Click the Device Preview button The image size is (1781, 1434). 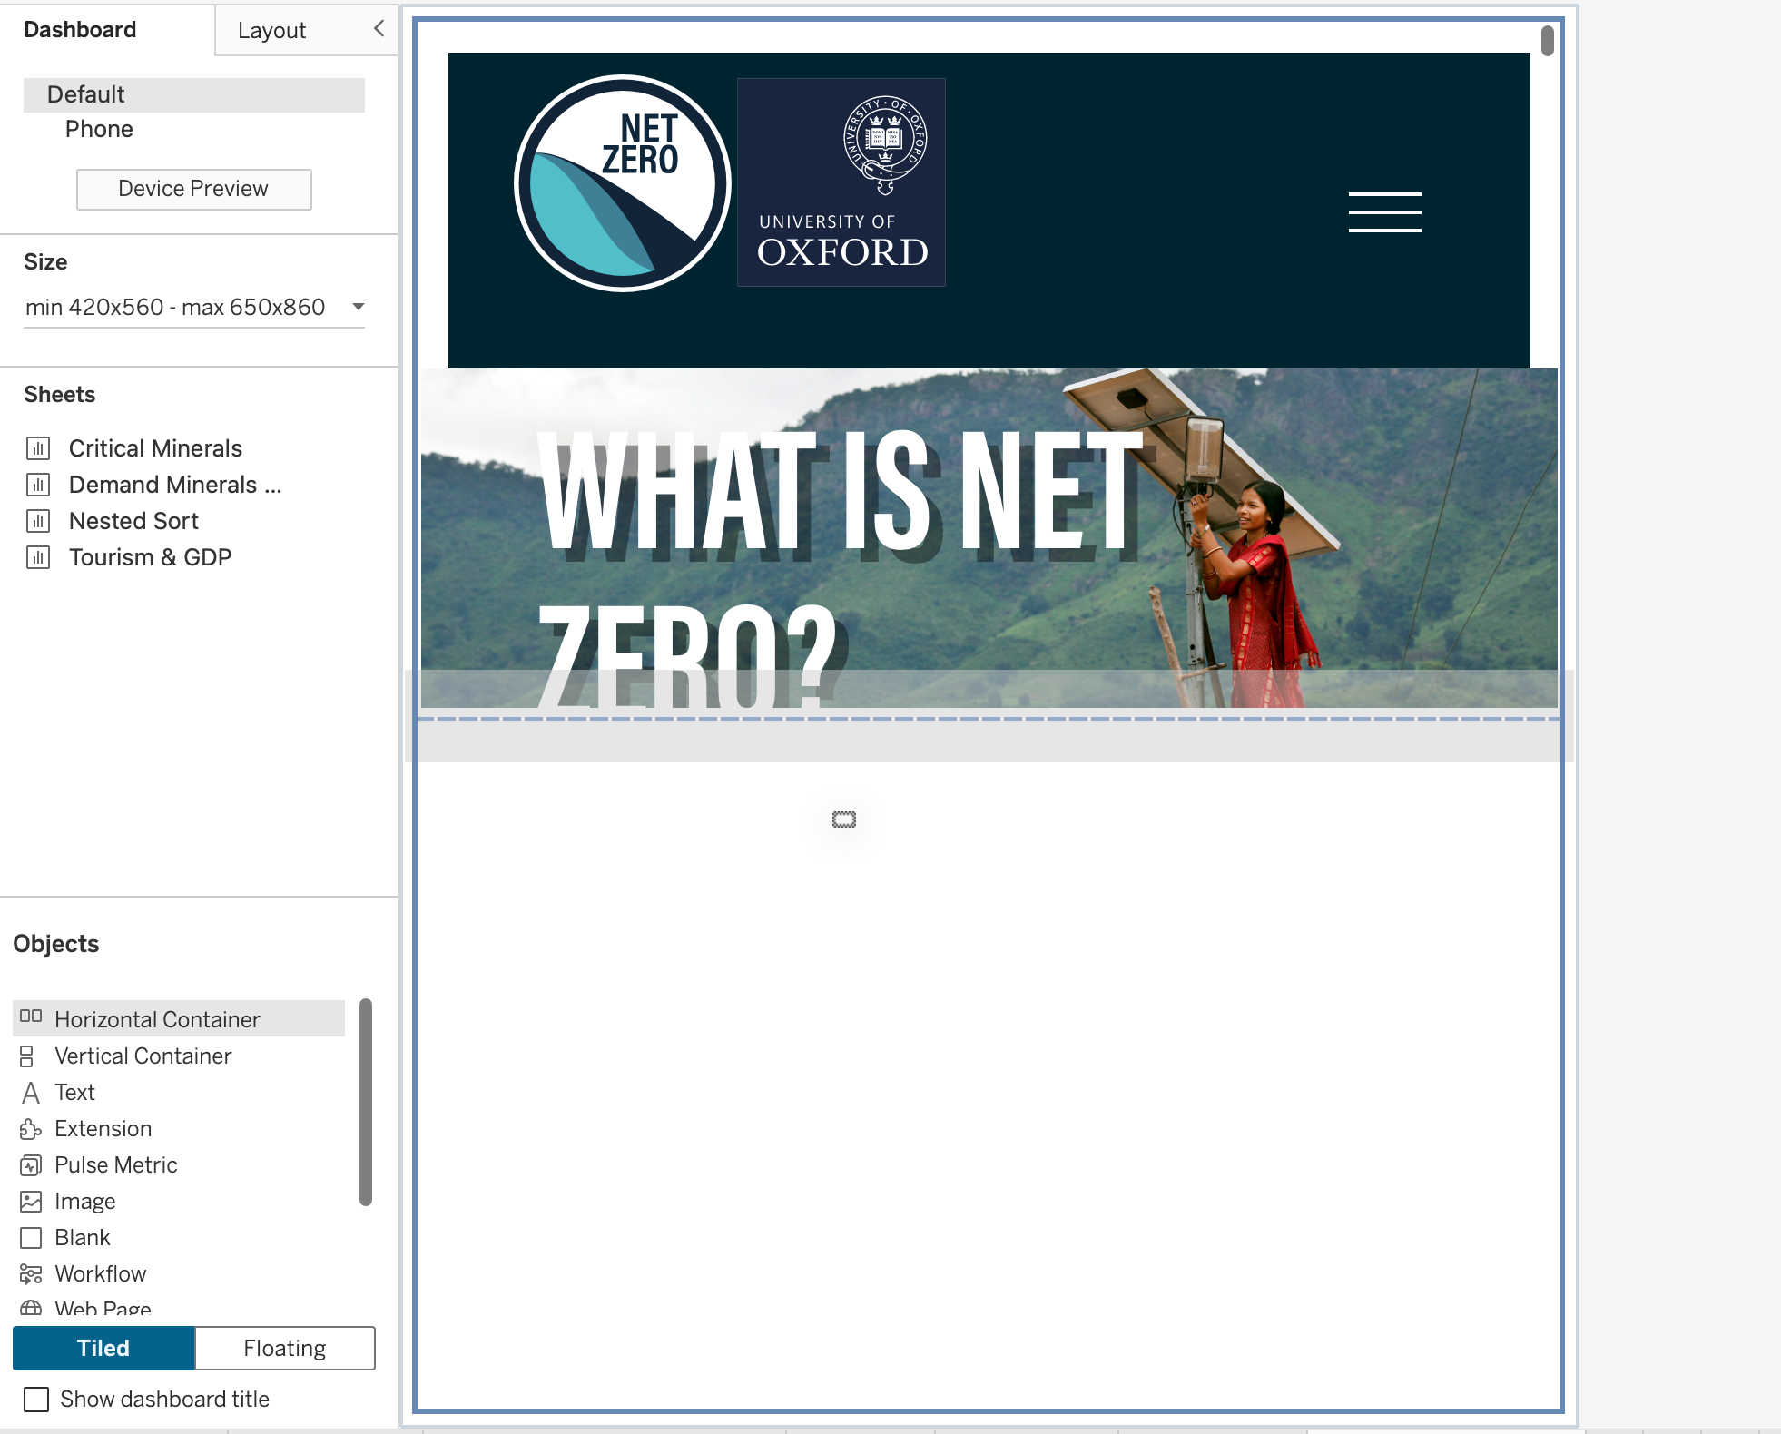click(x=193, y=189)
